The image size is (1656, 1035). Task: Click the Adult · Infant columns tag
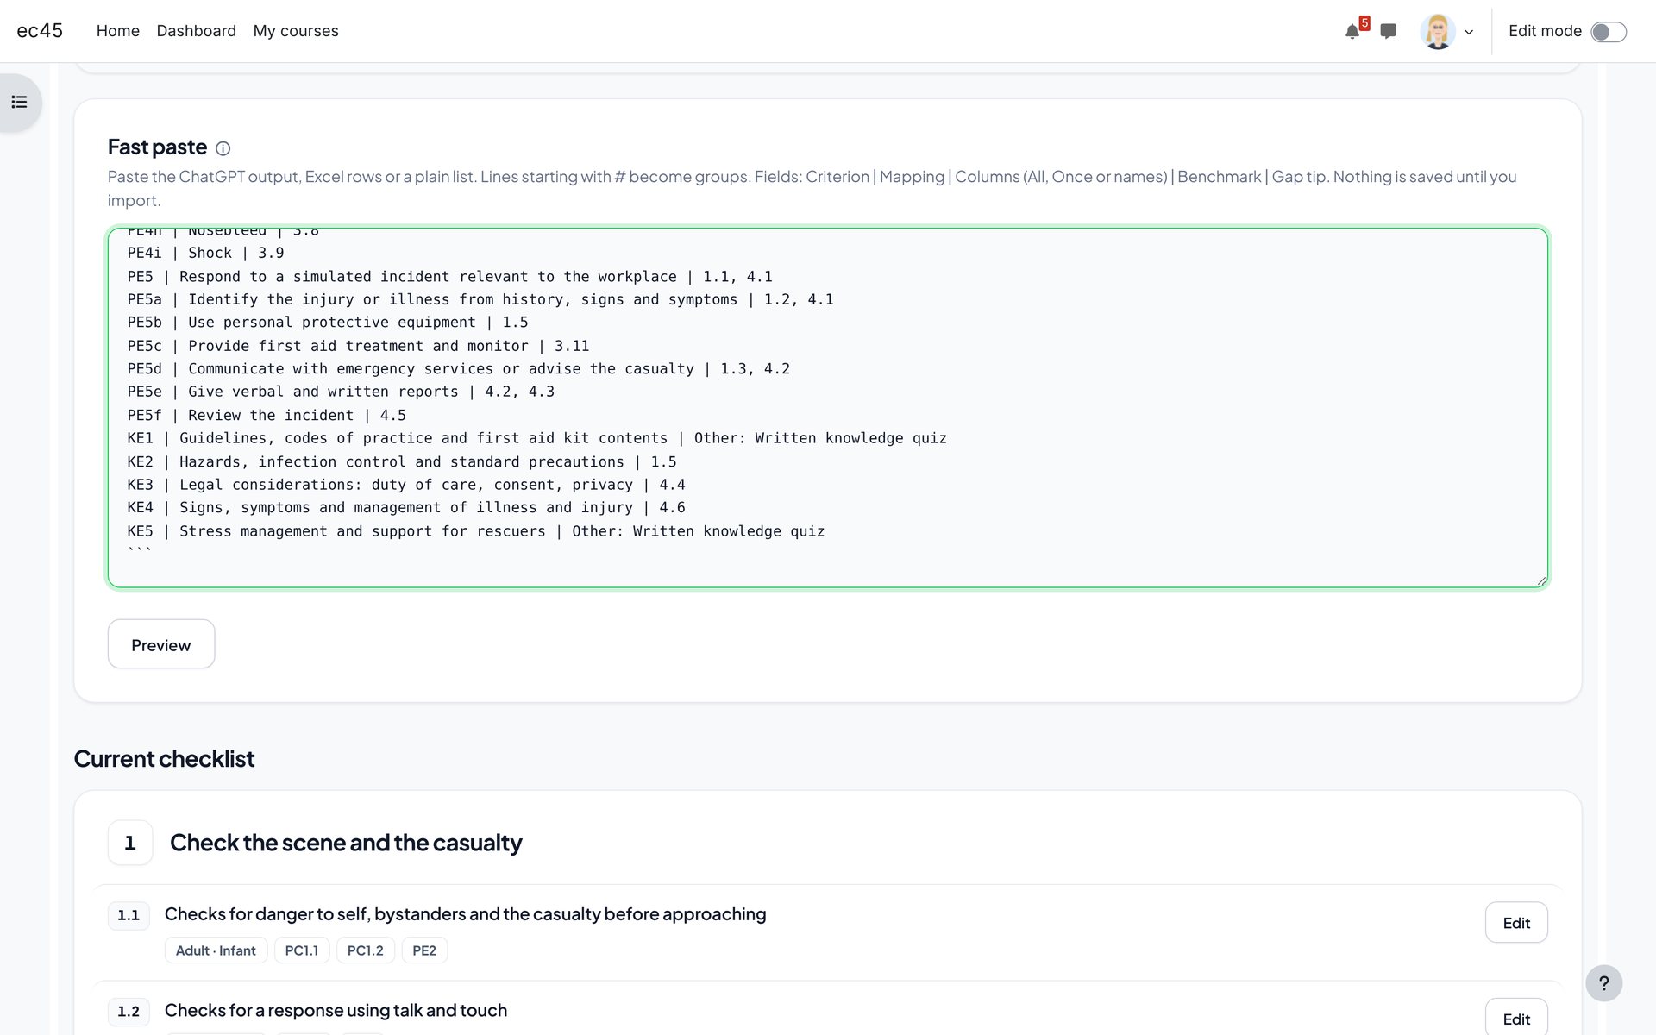click(x=216, y=950)
